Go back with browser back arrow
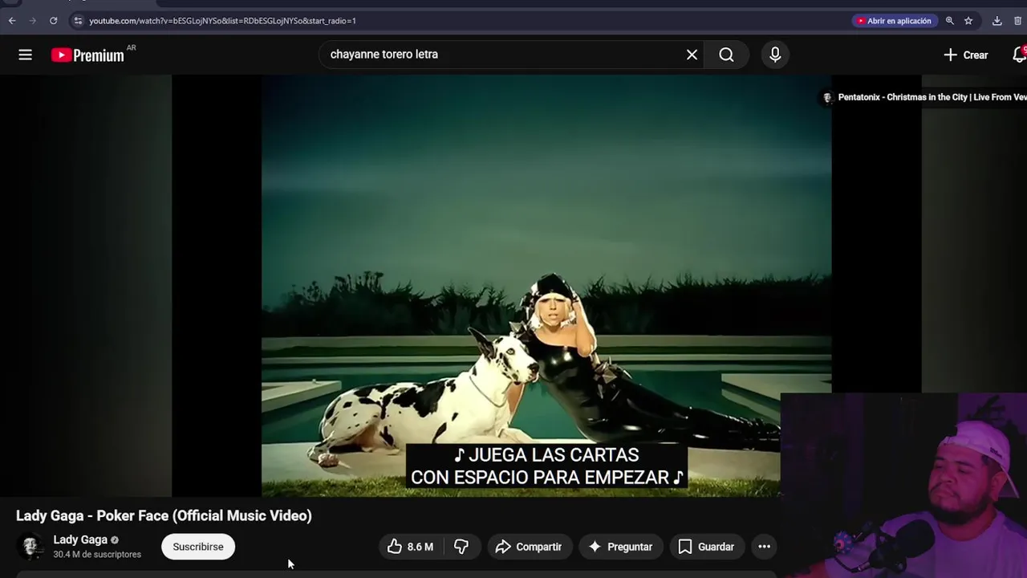The width and height of the screenshot is (1027, 578). click(x=12, y=21)
